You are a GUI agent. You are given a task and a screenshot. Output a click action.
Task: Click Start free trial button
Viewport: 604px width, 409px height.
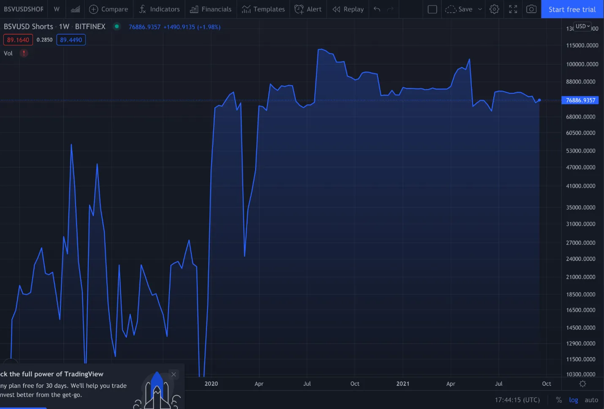coord(572,9)
